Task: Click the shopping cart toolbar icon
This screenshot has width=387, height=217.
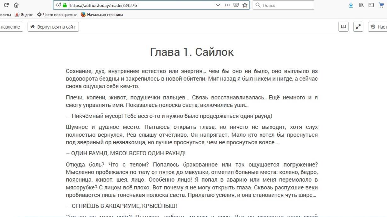Action: [382, 5]
